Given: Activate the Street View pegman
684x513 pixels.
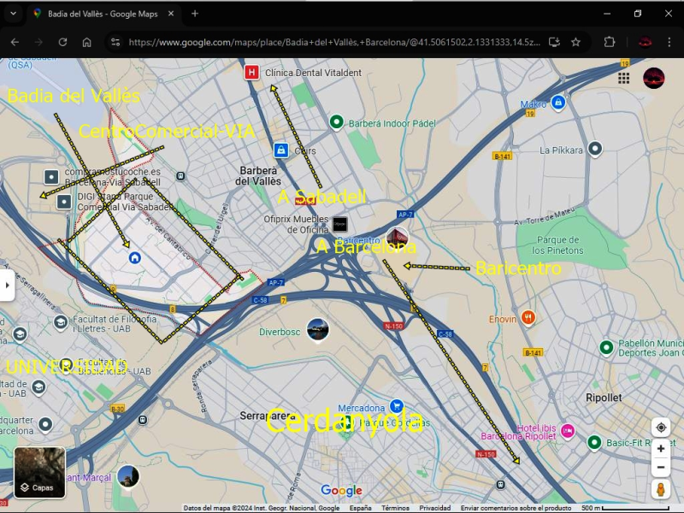Looking at the screenshot, I should tap(661, 489).
